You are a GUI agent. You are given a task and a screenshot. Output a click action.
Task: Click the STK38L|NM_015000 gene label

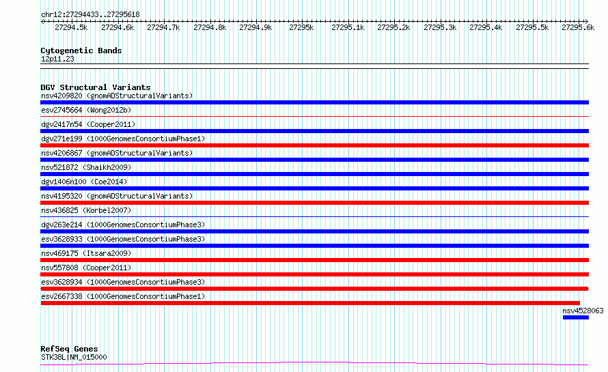click(74, 357)
